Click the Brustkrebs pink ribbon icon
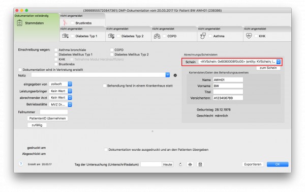Viewport: 305px width, 192px height. [65, 22]
